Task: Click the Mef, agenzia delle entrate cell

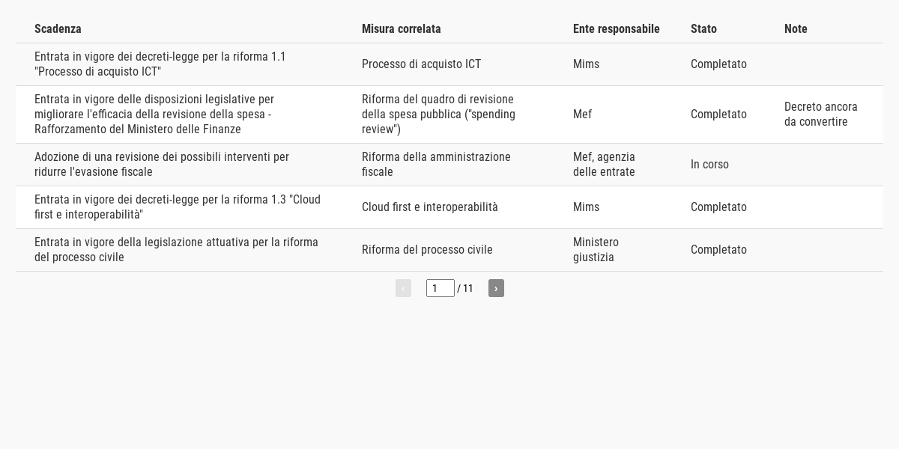Action: coord(604,165)
